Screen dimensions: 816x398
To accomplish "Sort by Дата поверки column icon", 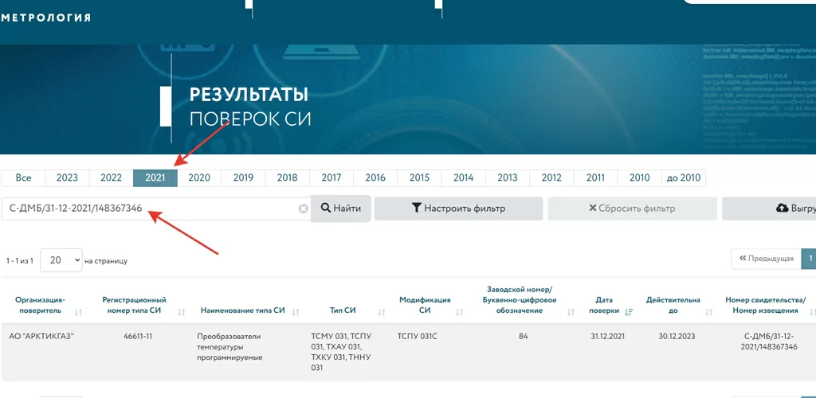I will tap(629, 312).
